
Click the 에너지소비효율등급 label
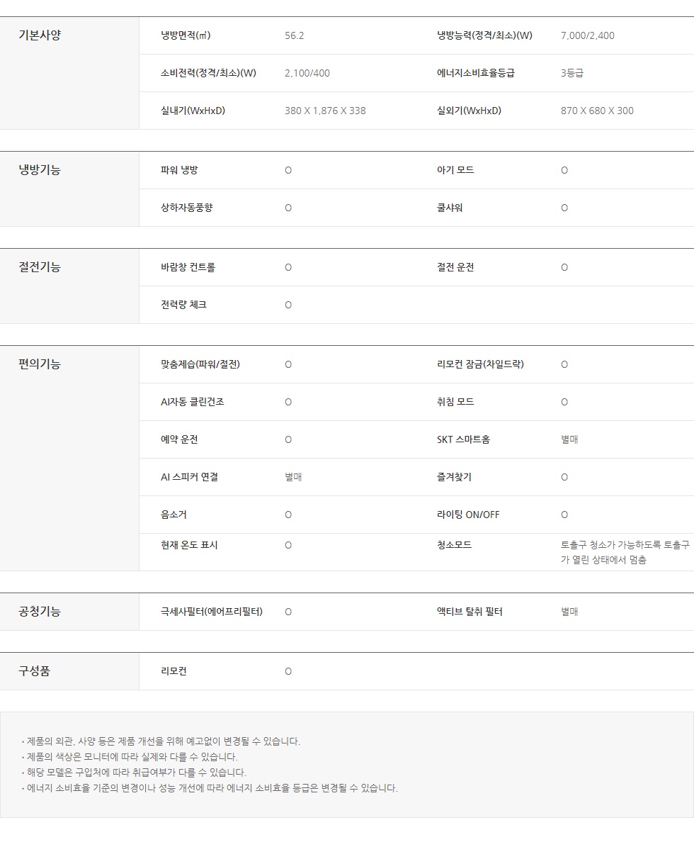click(x=476, y=73)
